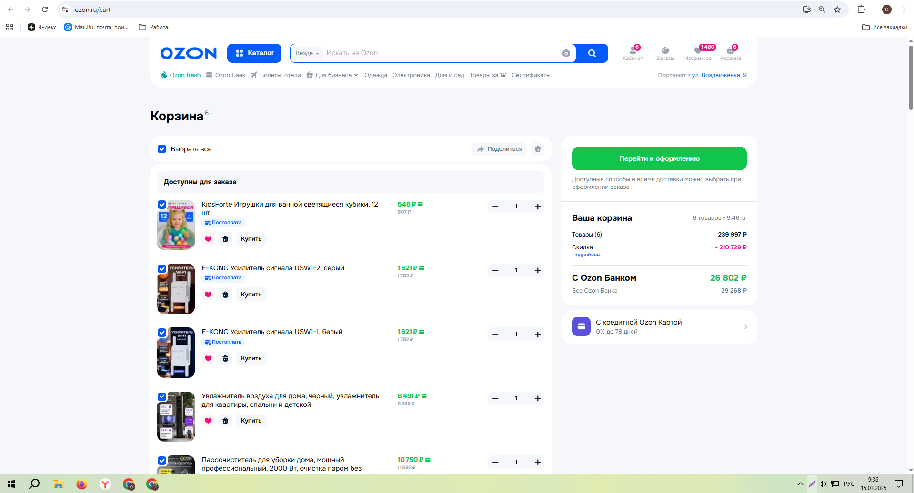Change delivery address ул. Воздвиженка, 9
914x493 pixels.
[x=719, y=75]
